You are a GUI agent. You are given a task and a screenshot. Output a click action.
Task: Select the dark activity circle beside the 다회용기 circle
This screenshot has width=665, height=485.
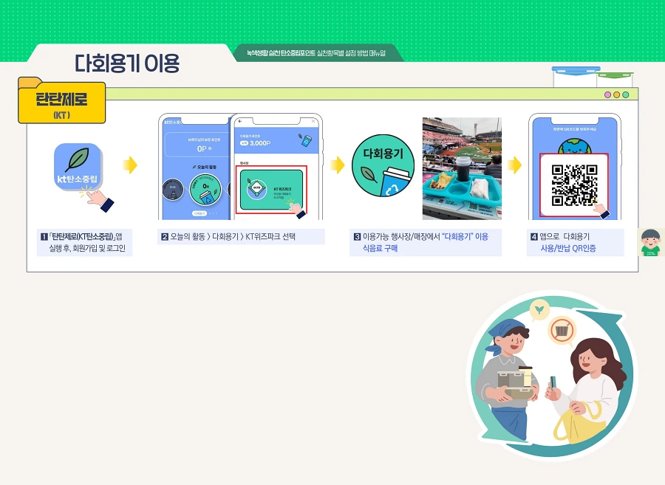(173, 189)
